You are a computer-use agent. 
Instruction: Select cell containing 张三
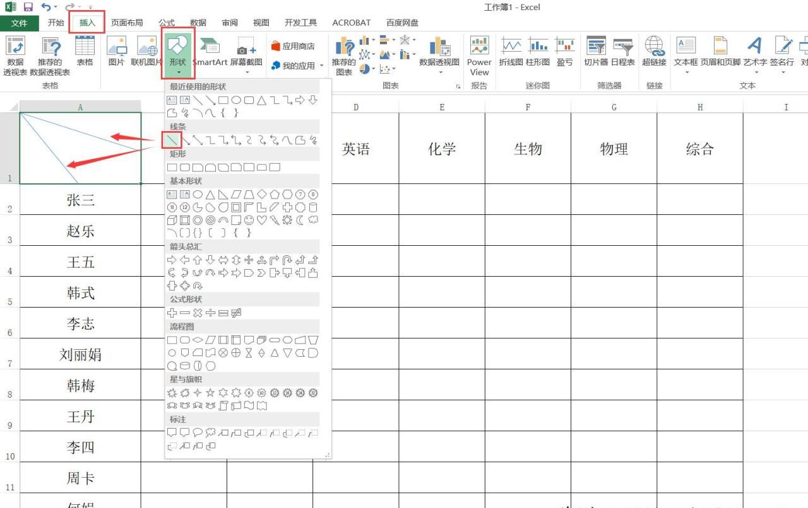coord(80,200)
